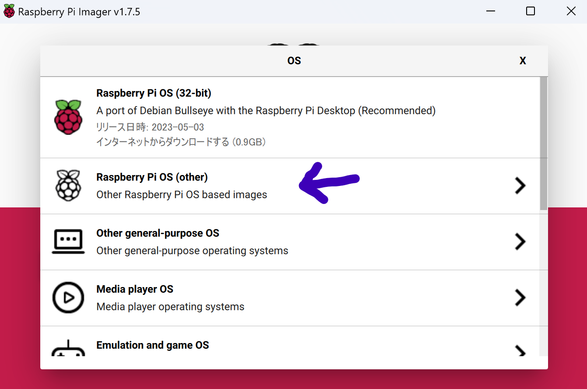This screenshot has height=389, width=587.
Task: Open Other general-purpose OS title
Action: [x=158, y=233]
